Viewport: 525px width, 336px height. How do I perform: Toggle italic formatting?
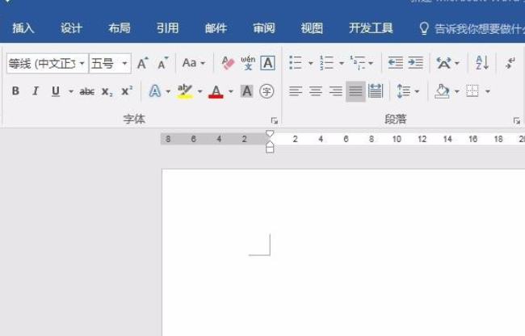36,91
